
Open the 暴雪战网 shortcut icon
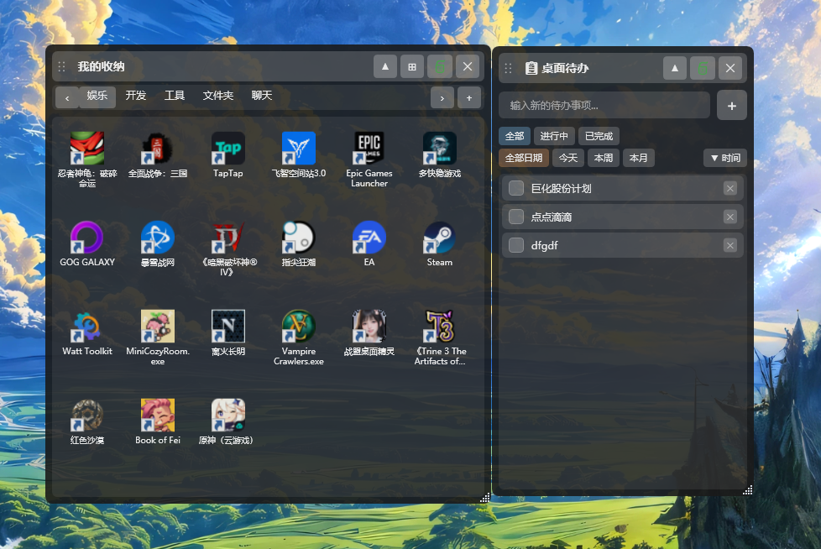tap(158, 238)
